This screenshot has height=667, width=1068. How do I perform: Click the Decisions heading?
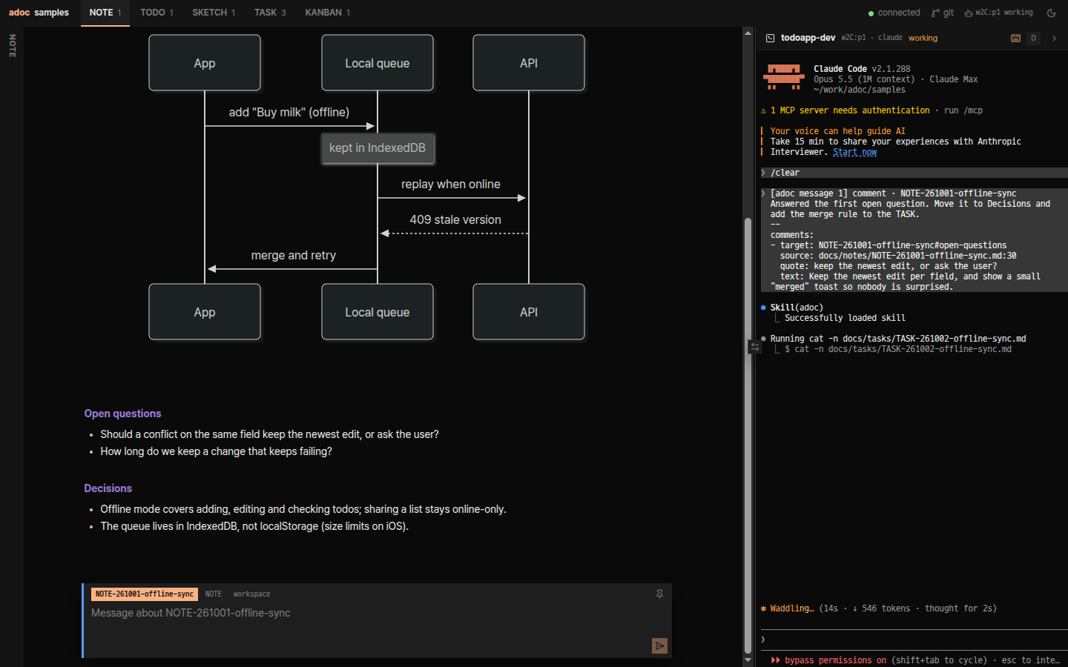[108, 488]
